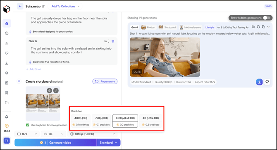Click 'Duration: 15s' in video details
The image size is (277, 150).
[x=184, y=82]
